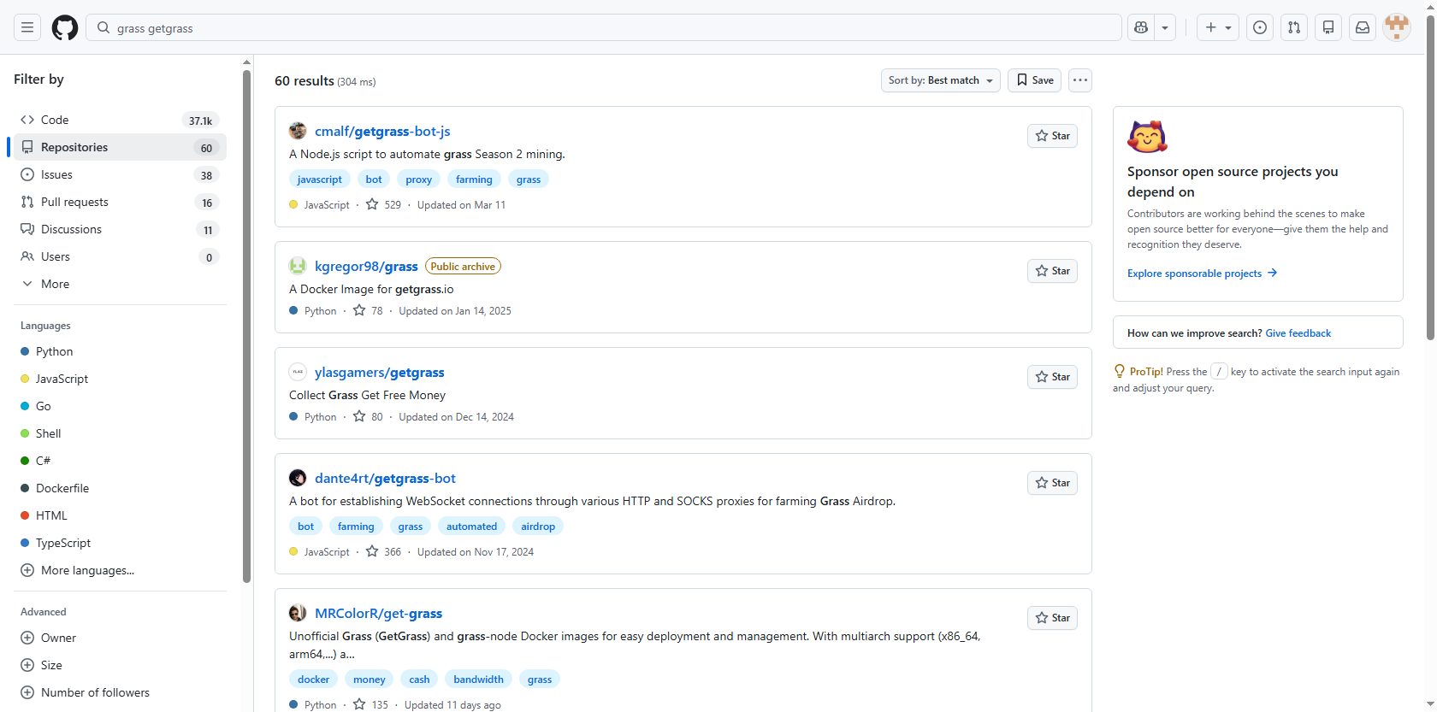Filter results by Discussions
The image size is (1437, 712).
[120, 229]
